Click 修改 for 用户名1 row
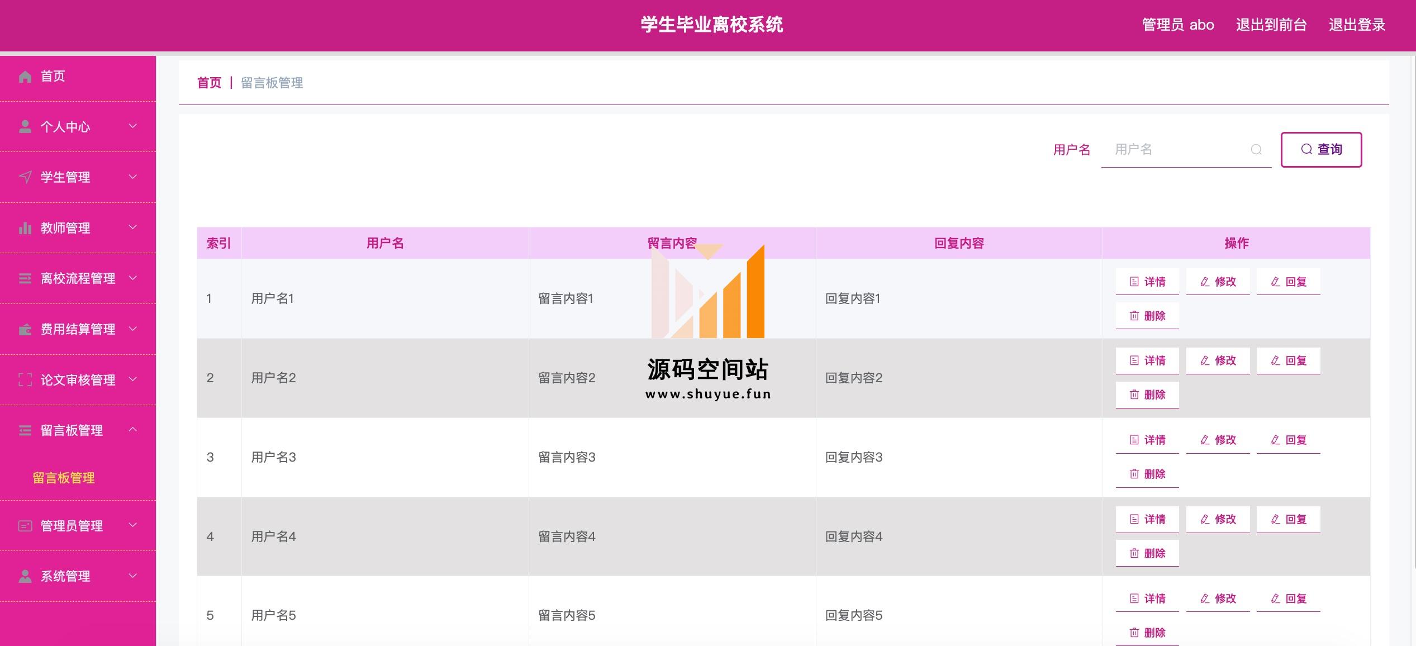The width and height of the screenshot is (1416, 646). click(1218, 282)
